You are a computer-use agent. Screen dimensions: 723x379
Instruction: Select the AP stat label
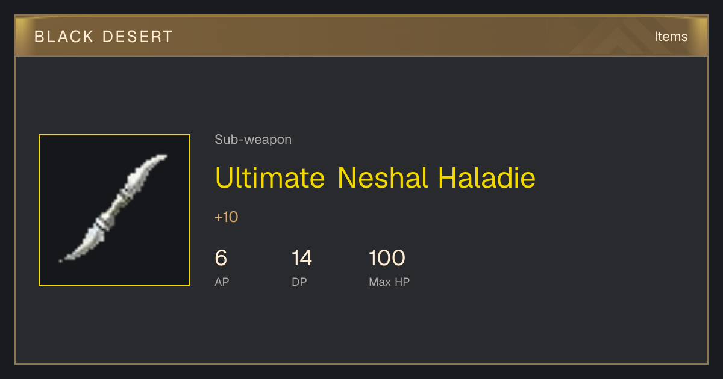(x=222, y=282)
